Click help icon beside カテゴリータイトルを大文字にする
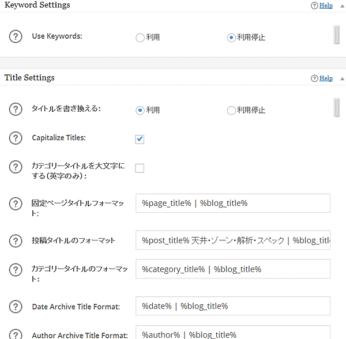346x339 pixels. [16, 168]
